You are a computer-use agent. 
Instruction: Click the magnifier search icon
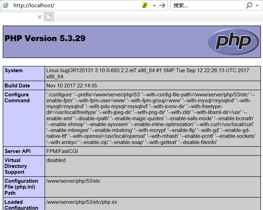click(x=249, y=5)
